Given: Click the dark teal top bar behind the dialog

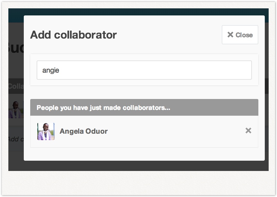Looking at the screenshot, I should (138, 12).
